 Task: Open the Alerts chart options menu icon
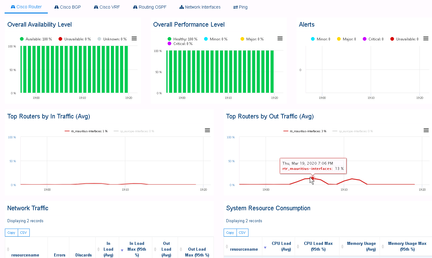(426, 38)
